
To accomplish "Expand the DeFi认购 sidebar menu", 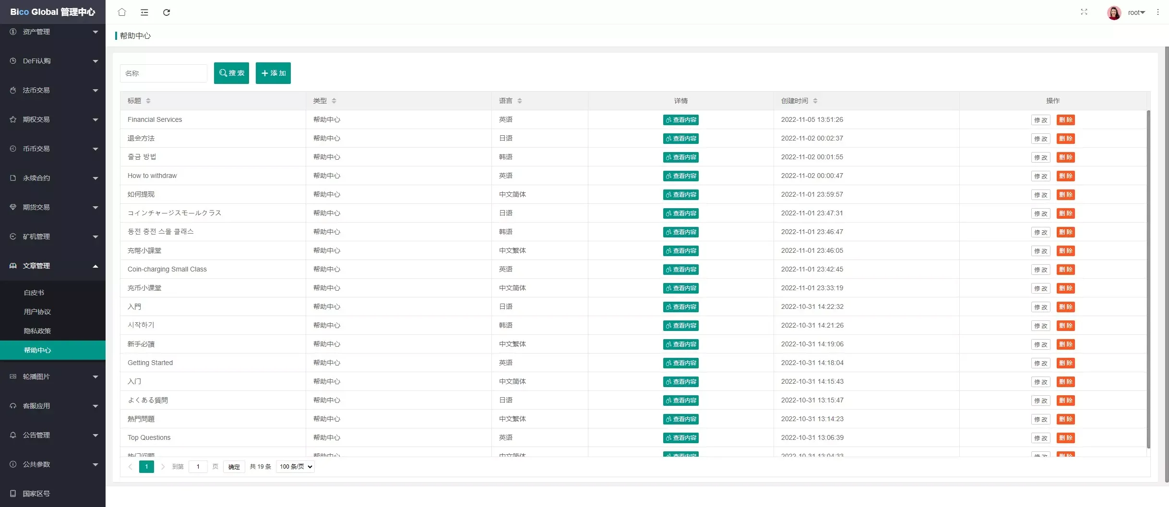I will pos(53,61).
